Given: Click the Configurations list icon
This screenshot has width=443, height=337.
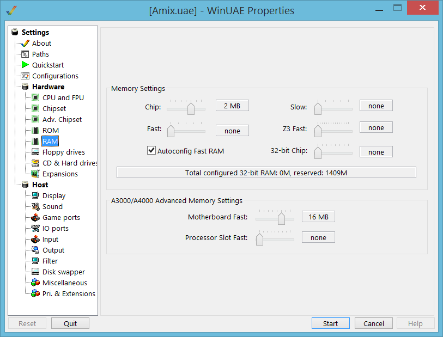Looking at the screenshot, I should [x=25, y=76].
